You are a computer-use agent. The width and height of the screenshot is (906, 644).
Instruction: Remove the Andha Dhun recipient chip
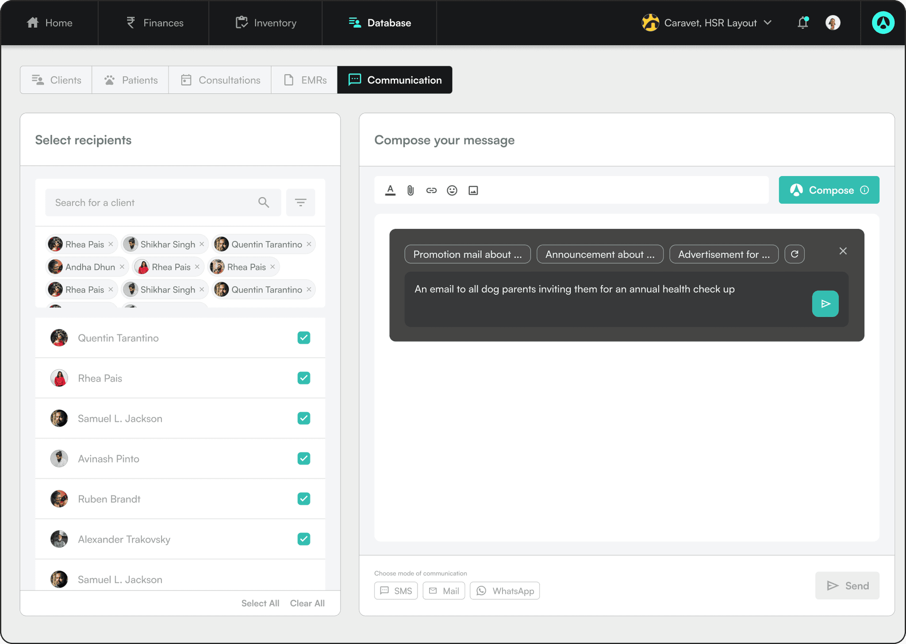(x=122, y=267)
